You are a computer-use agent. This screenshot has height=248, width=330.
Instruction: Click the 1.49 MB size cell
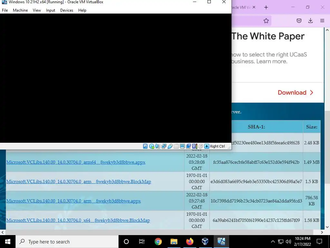coord(312,162)
